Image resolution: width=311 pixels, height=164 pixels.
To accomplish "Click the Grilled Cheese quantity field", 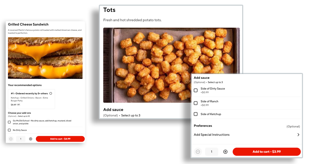I will 21,139.
